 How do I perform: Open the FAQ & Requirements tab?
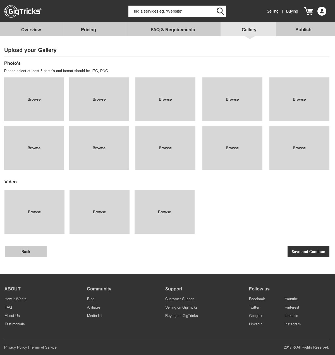coord(173,30)
